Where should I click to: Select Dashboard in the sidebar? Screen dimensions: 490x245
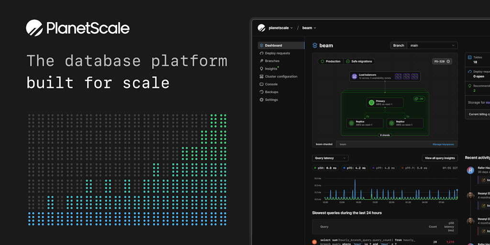point(281,45)
